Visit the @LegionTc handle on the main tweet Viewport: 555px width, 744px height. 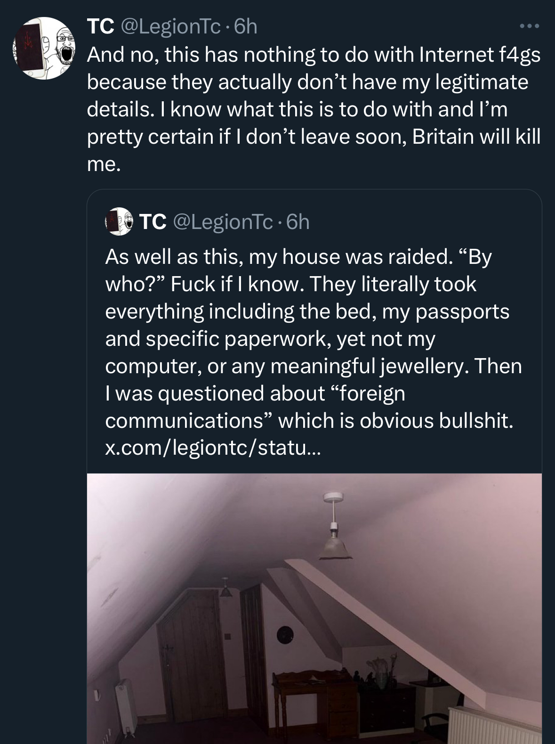coord(171,27)
